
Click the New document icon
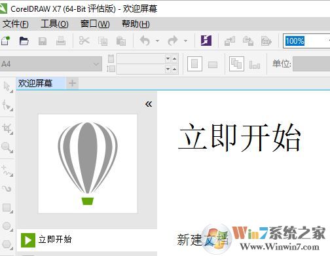(x=5, y=41)
